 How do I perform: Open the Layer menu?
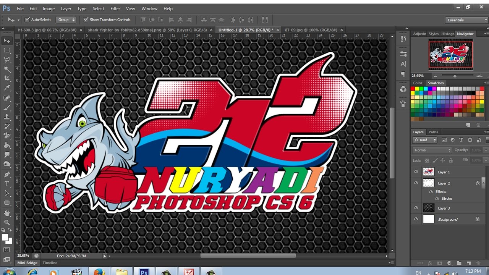tap(66, 8)
